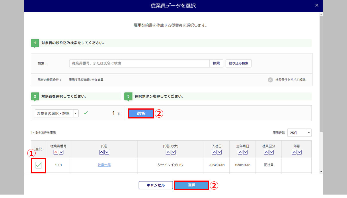Close the 従業員データを選択 dialog

pyautogui.click(x=317, y=5)
